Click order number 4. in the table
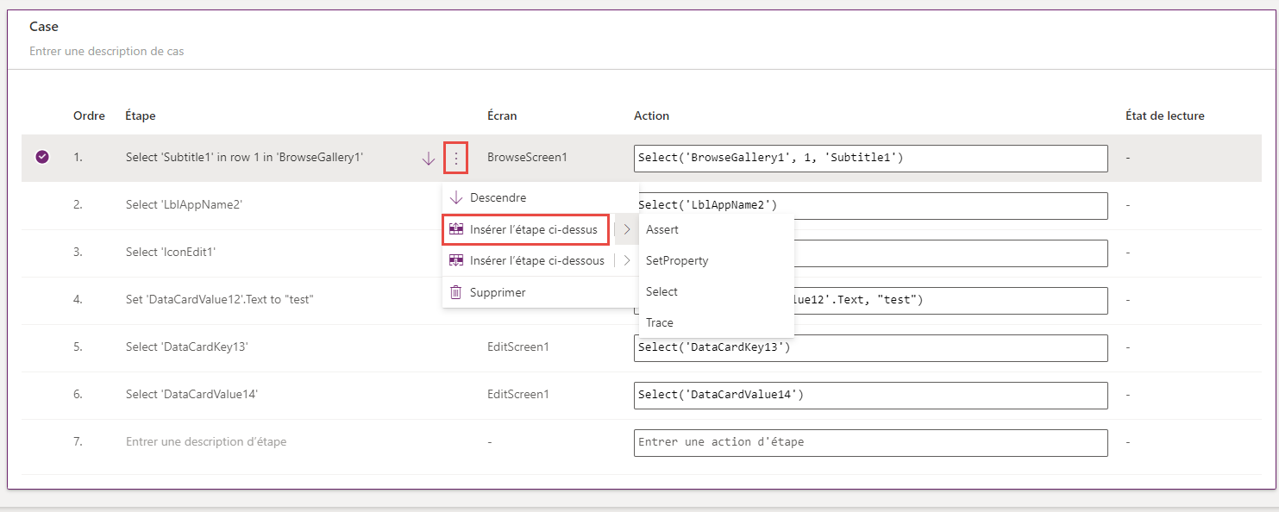Screen dimensions: 1279x512 pyautogui.click(x=78, y=300)
